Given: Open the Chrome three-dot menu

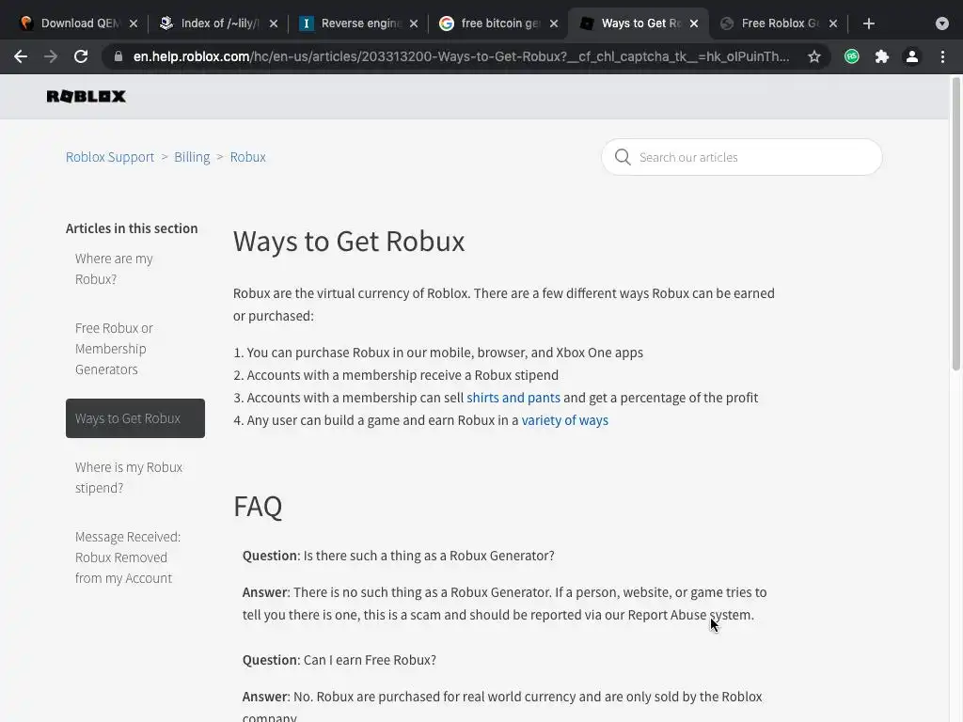Looking at the screenshot, I should [x=942, y=56].
